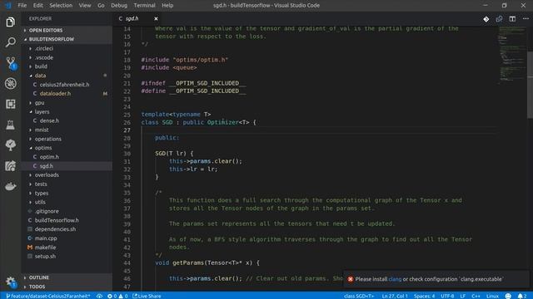Open the Extensions view in activity bar
533x299 pixels.
coord(10,104)
